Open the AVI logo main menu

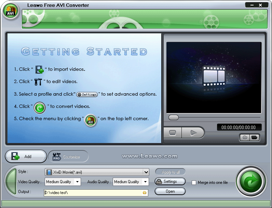point(11,11)
